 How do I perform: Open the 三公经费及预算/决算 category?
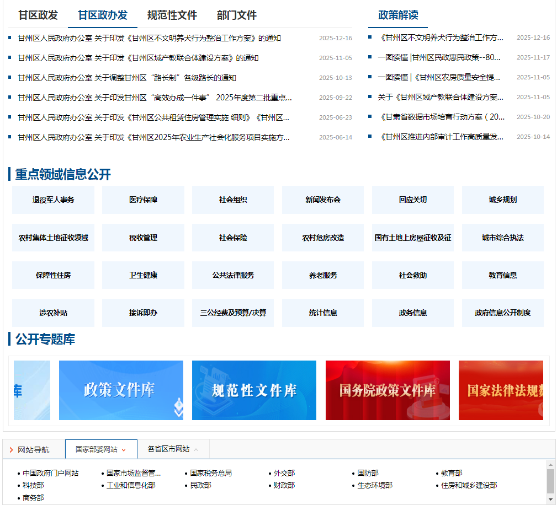(233, 313)
